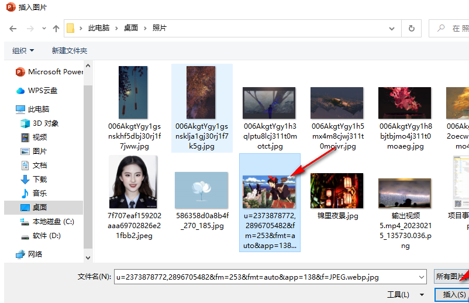Click the document icon beside 文档
The width and height of the screenshot is (469, 303).
[x=25, y=166]
